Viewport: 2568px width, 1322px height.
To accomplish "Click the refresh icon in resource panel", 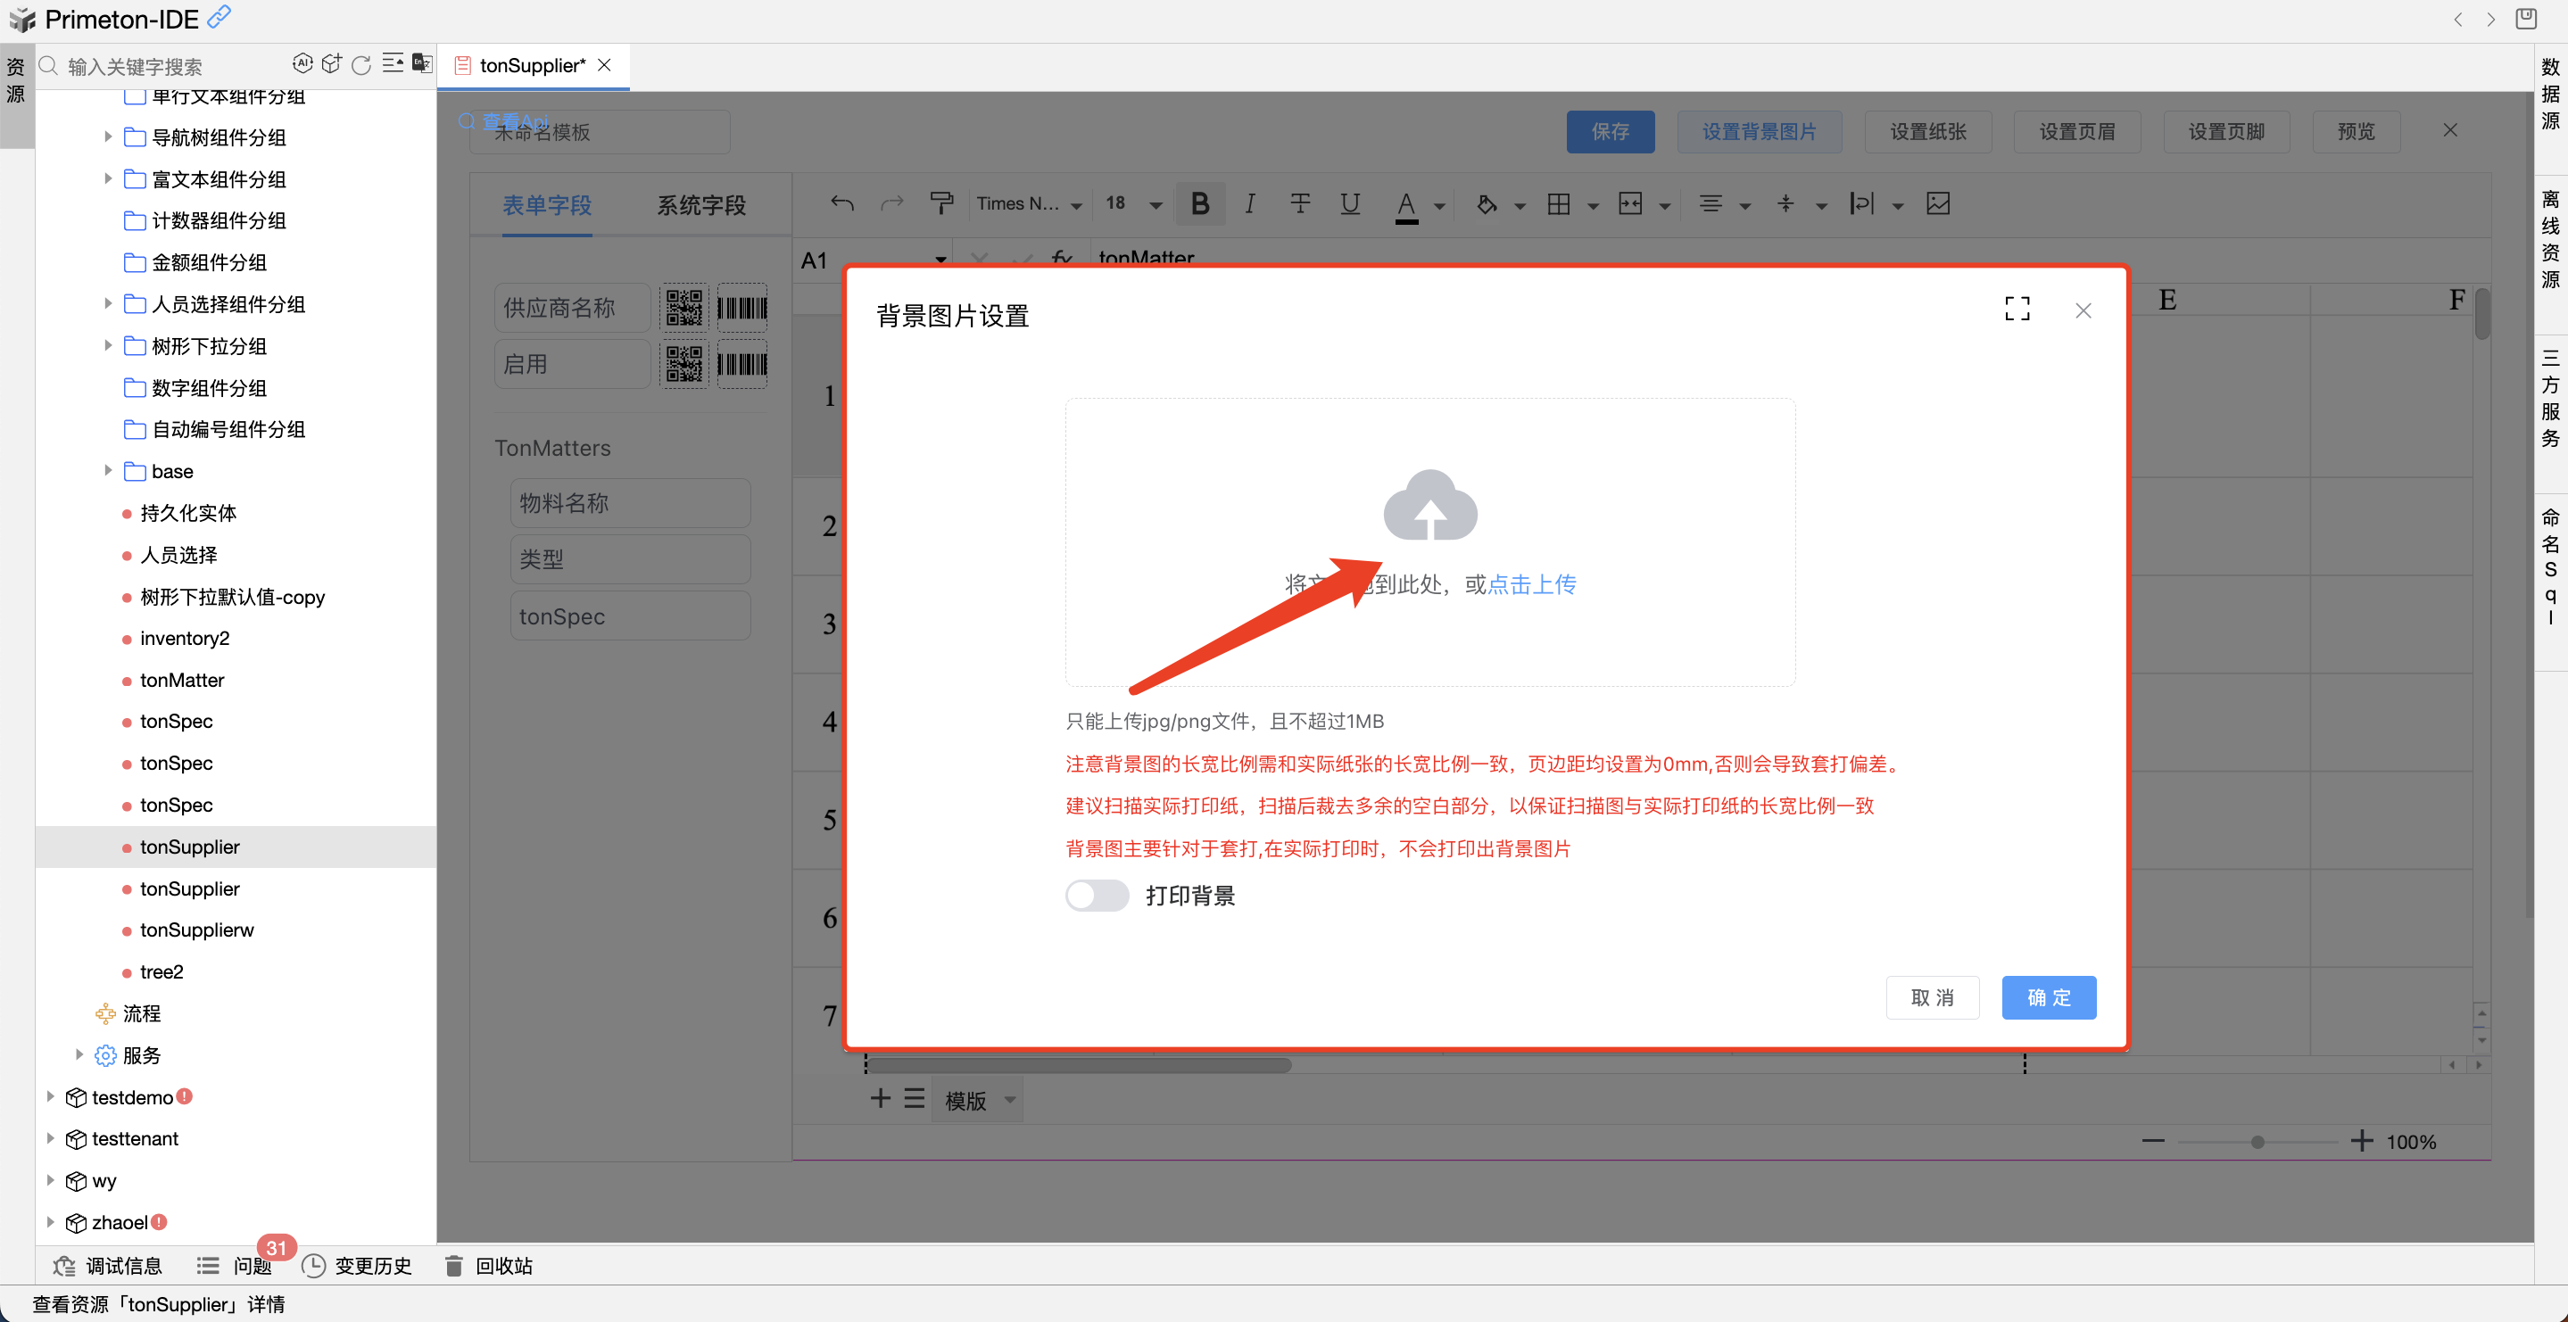I will point(362,65).
